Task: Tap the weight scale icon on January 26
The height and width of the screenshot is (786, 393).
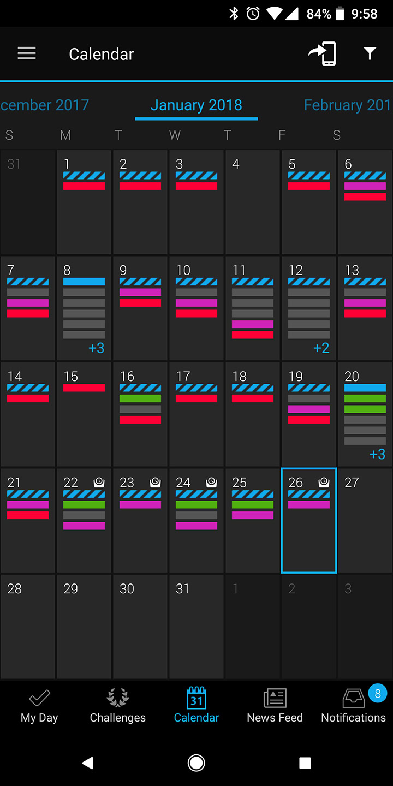Action: (x=324, y=482)
